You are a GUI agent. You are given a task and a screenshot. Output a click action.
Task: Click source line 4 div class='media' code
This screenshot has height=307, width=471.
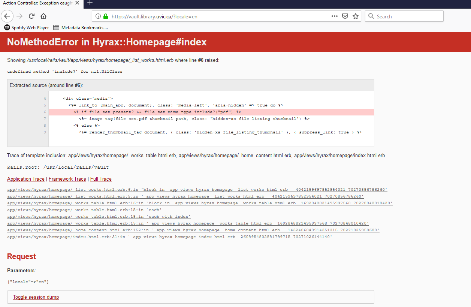tap(88, 99)
